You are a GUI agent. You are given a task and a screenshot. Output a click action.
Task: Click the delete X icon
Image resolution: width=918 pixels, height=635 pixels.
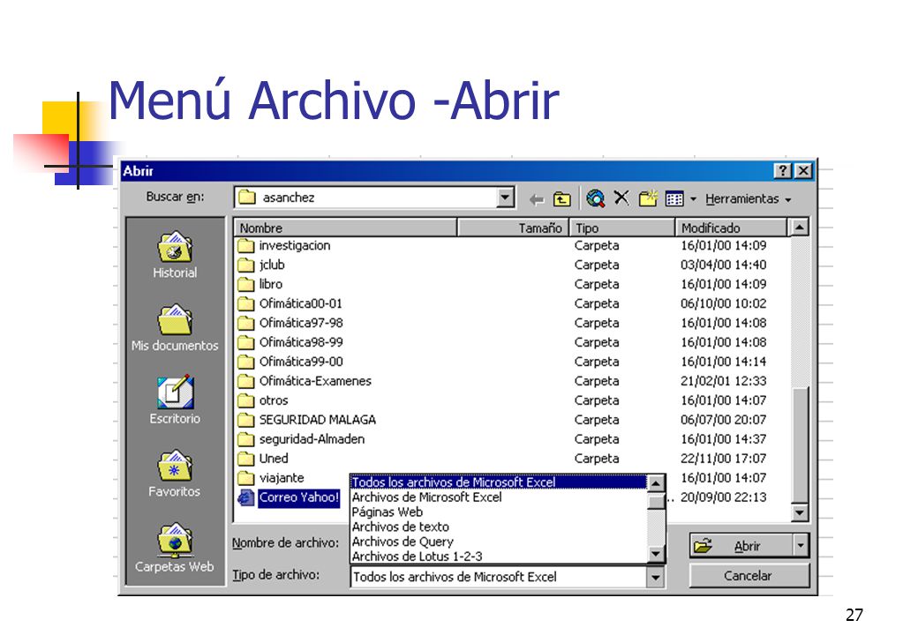click(x=621, y=198)
